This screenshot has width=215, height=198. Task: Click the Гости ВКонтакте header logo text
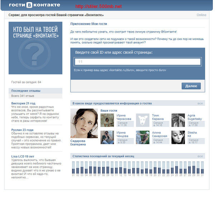(x=34, y=5)
